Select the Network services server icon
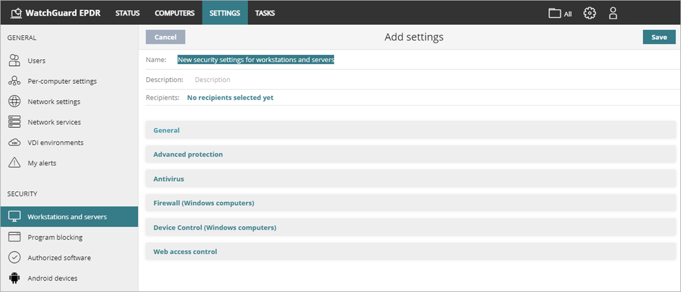681x292 pixels. click(15, 122)
